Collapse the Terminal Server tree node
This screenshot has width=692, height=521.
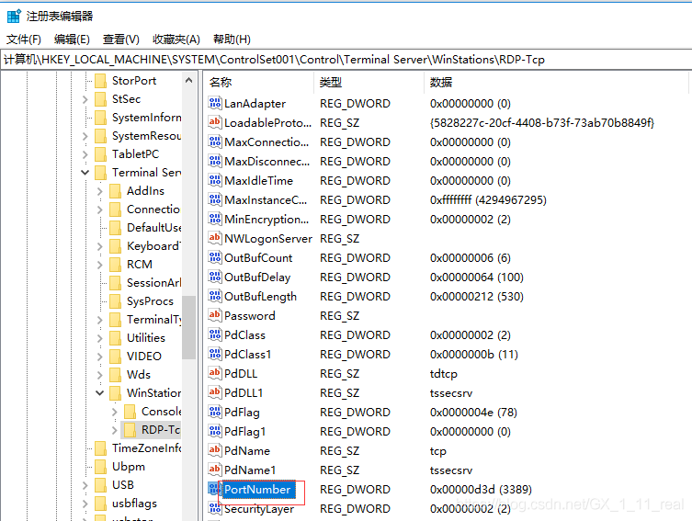pos(85,173)
